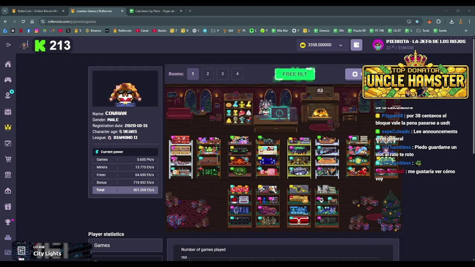Open the Puzzle 89 bookmark

coord(357,31)
